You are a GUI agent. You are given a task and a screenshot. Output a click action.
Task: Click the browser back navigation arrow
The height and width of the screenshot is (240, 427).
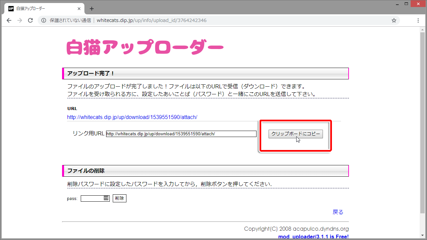pyautogui.click(x=9, y=20)
